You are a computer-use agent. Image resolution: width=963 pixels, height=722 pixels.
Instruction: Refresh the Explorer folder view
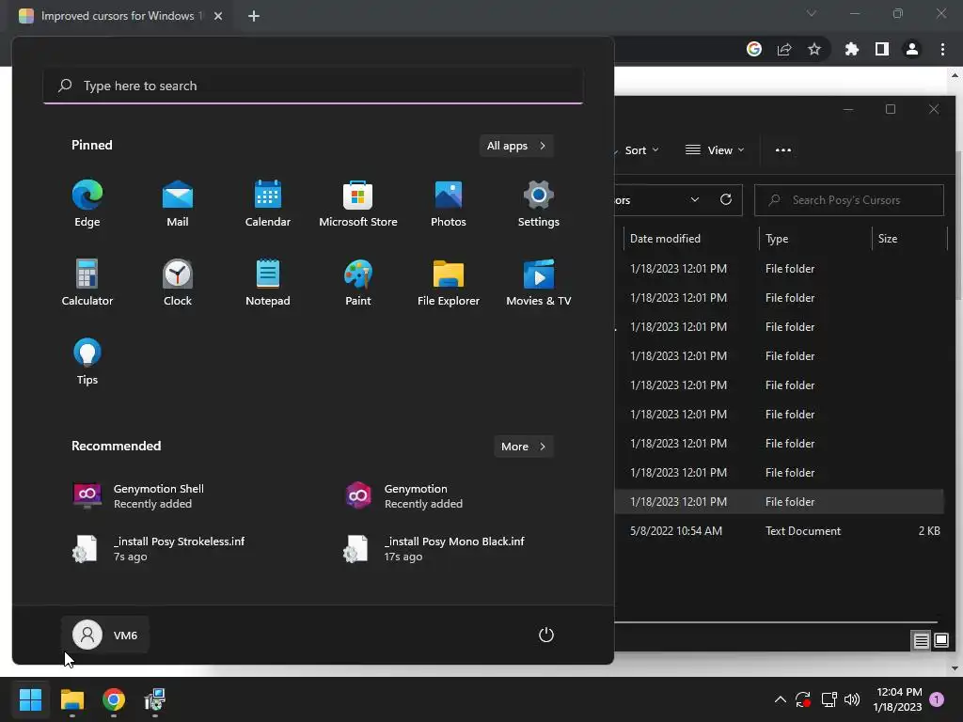tap(726, 200)
